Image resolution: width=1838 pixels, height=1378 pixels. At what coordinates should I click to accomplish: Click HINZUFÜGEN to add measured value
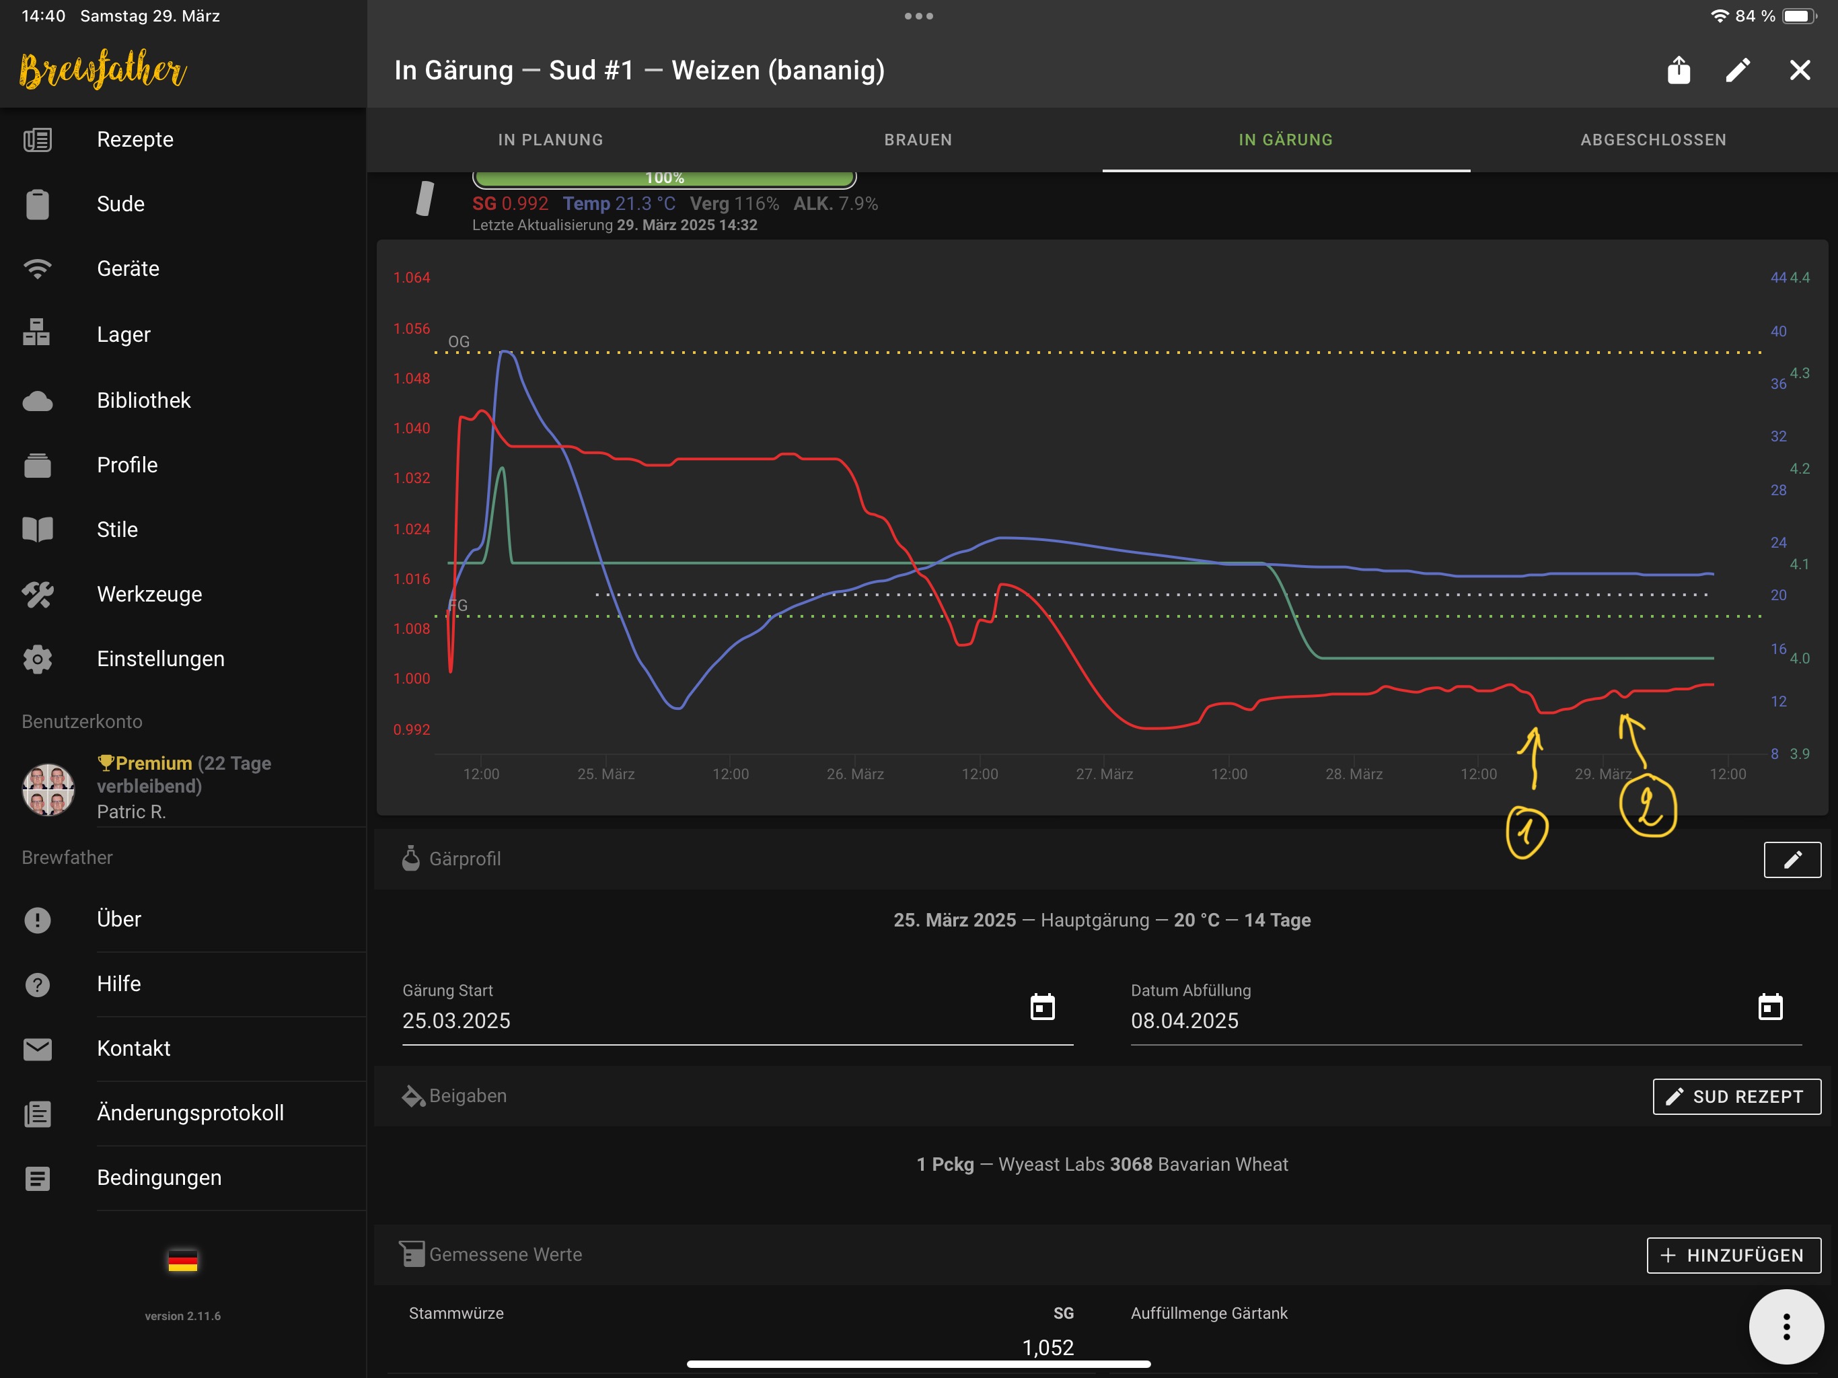pos(1733,1255)
